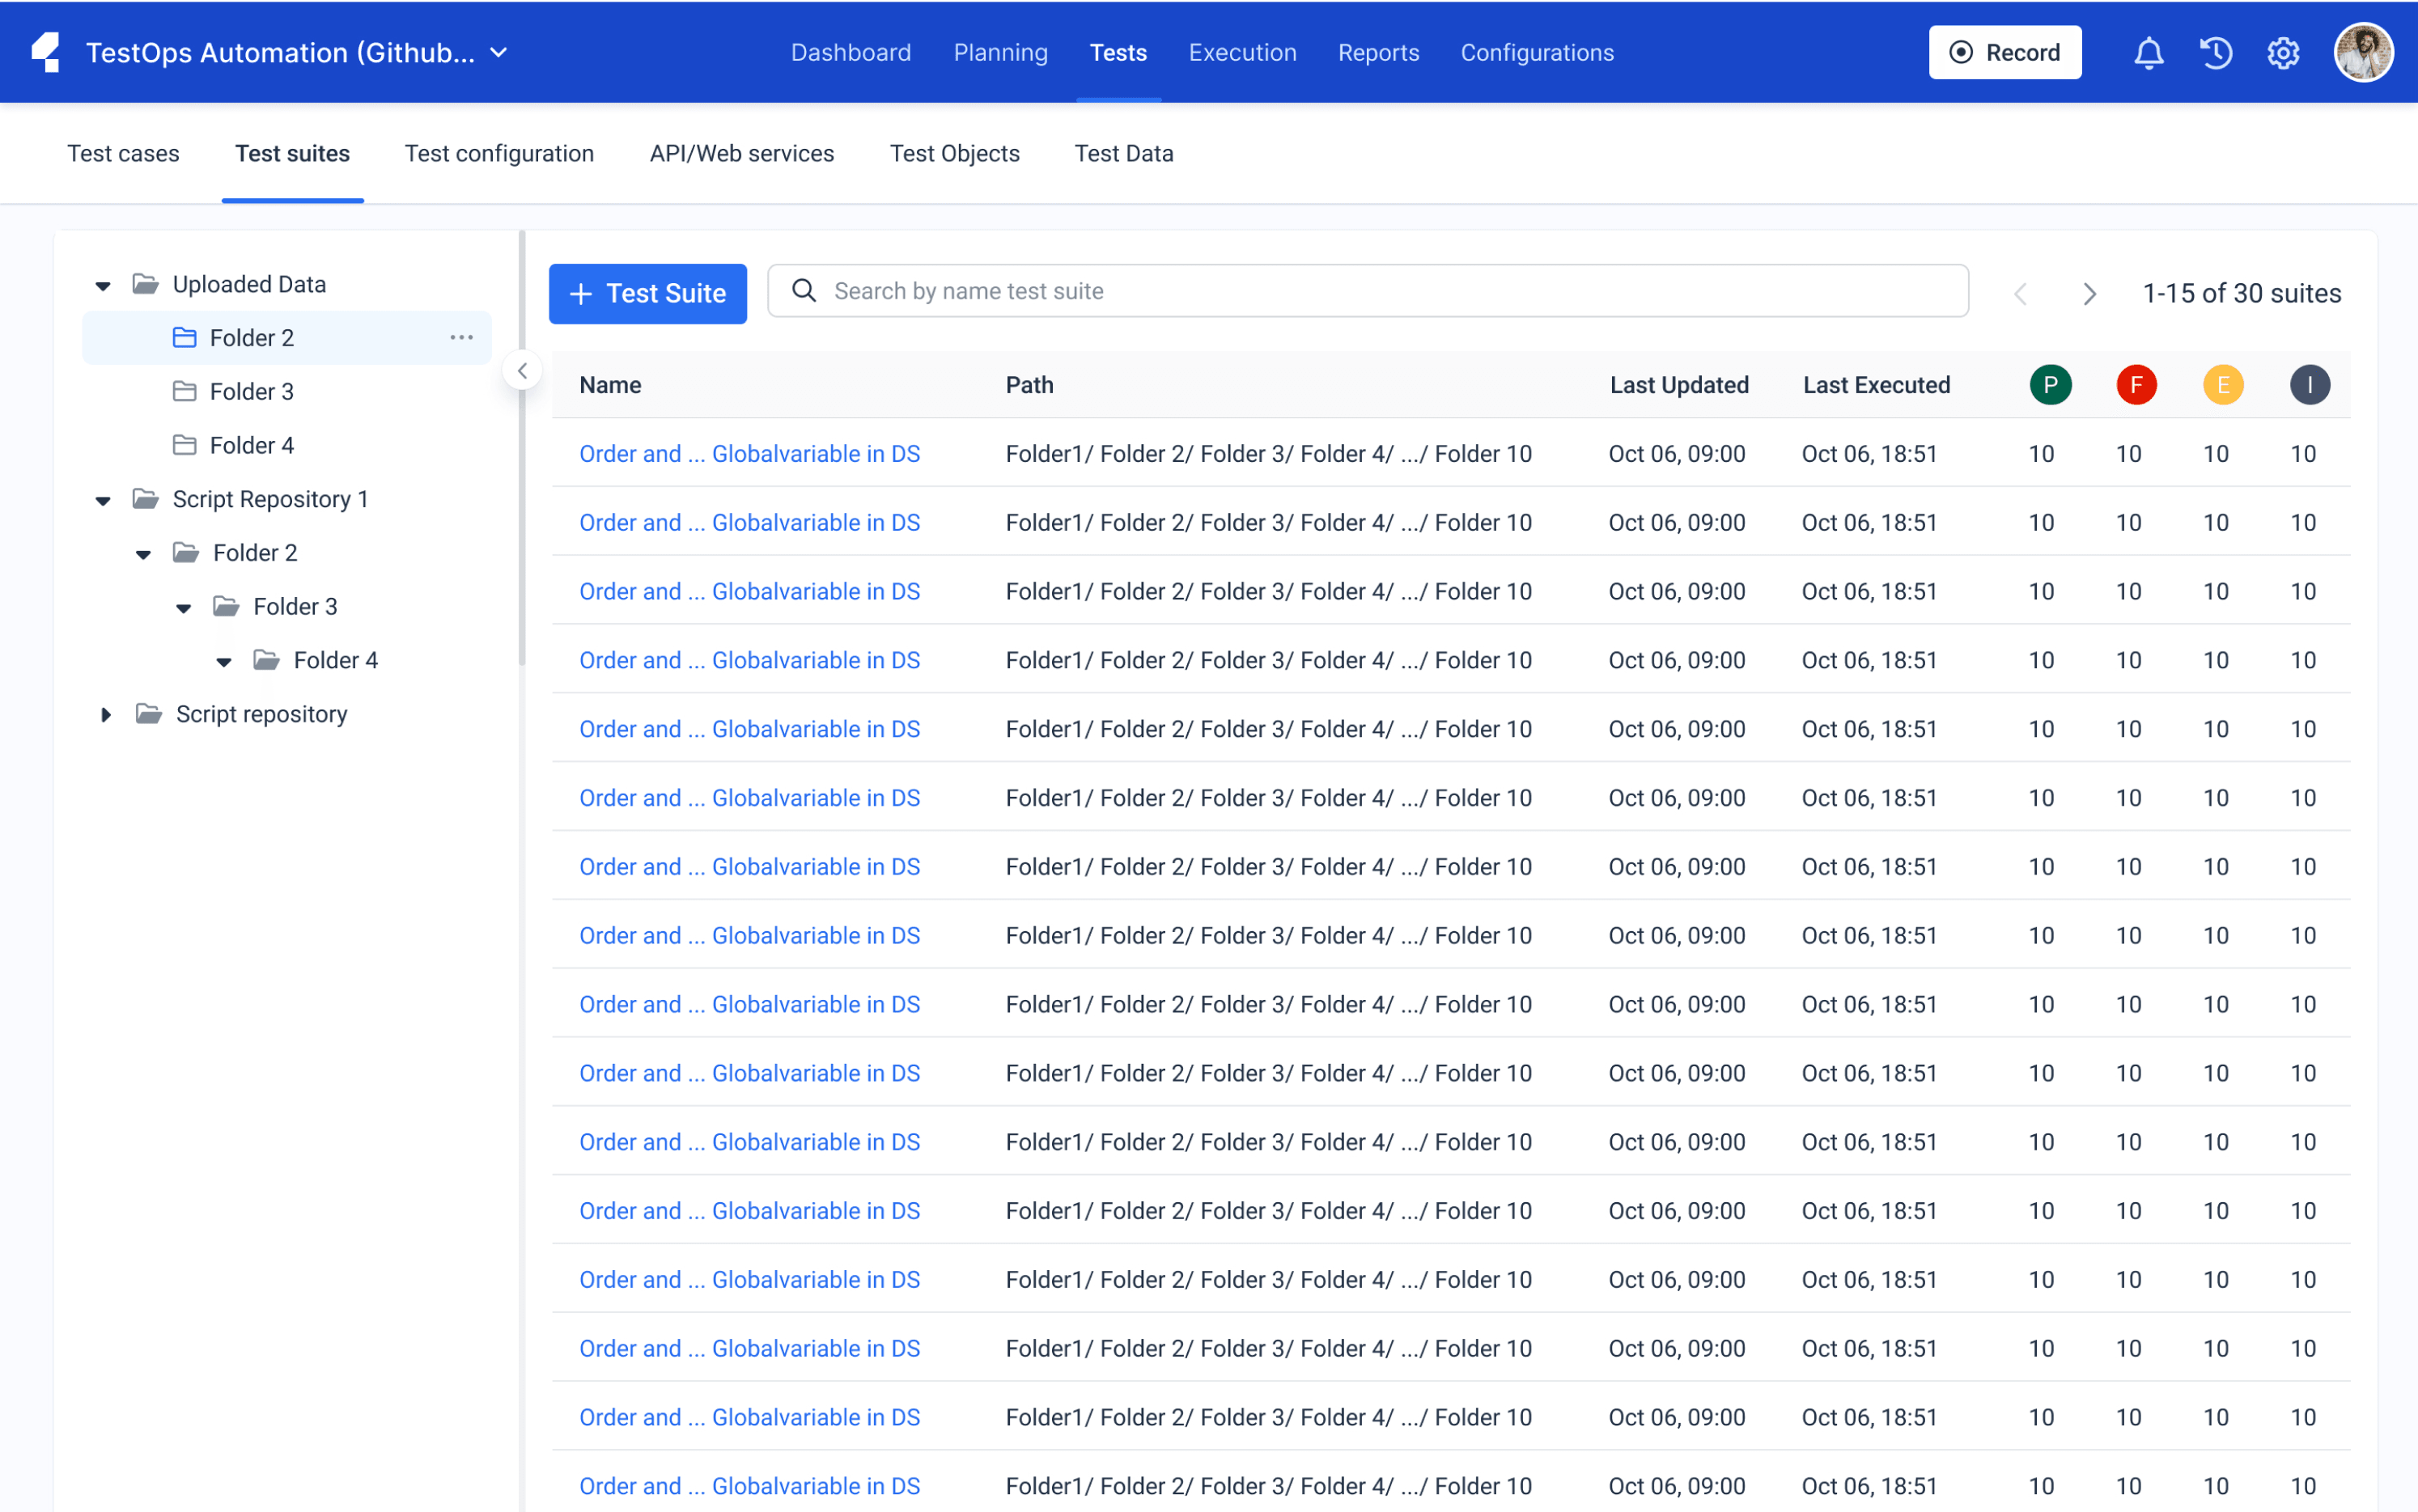
Task: Expand the Script repository node
Action: (x=106, y=714)
